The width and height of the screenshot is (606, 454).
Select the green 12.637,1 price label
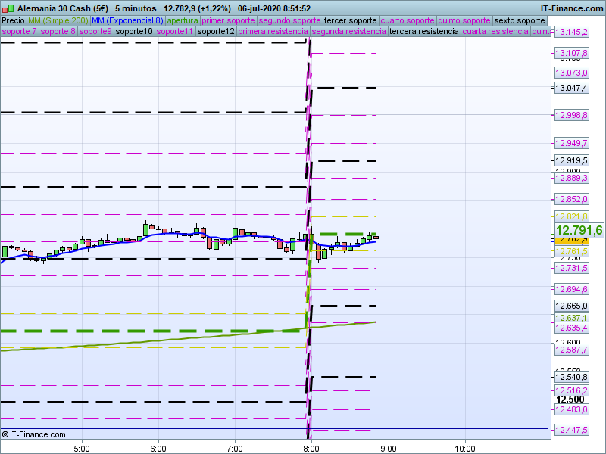tap(571, 318)
